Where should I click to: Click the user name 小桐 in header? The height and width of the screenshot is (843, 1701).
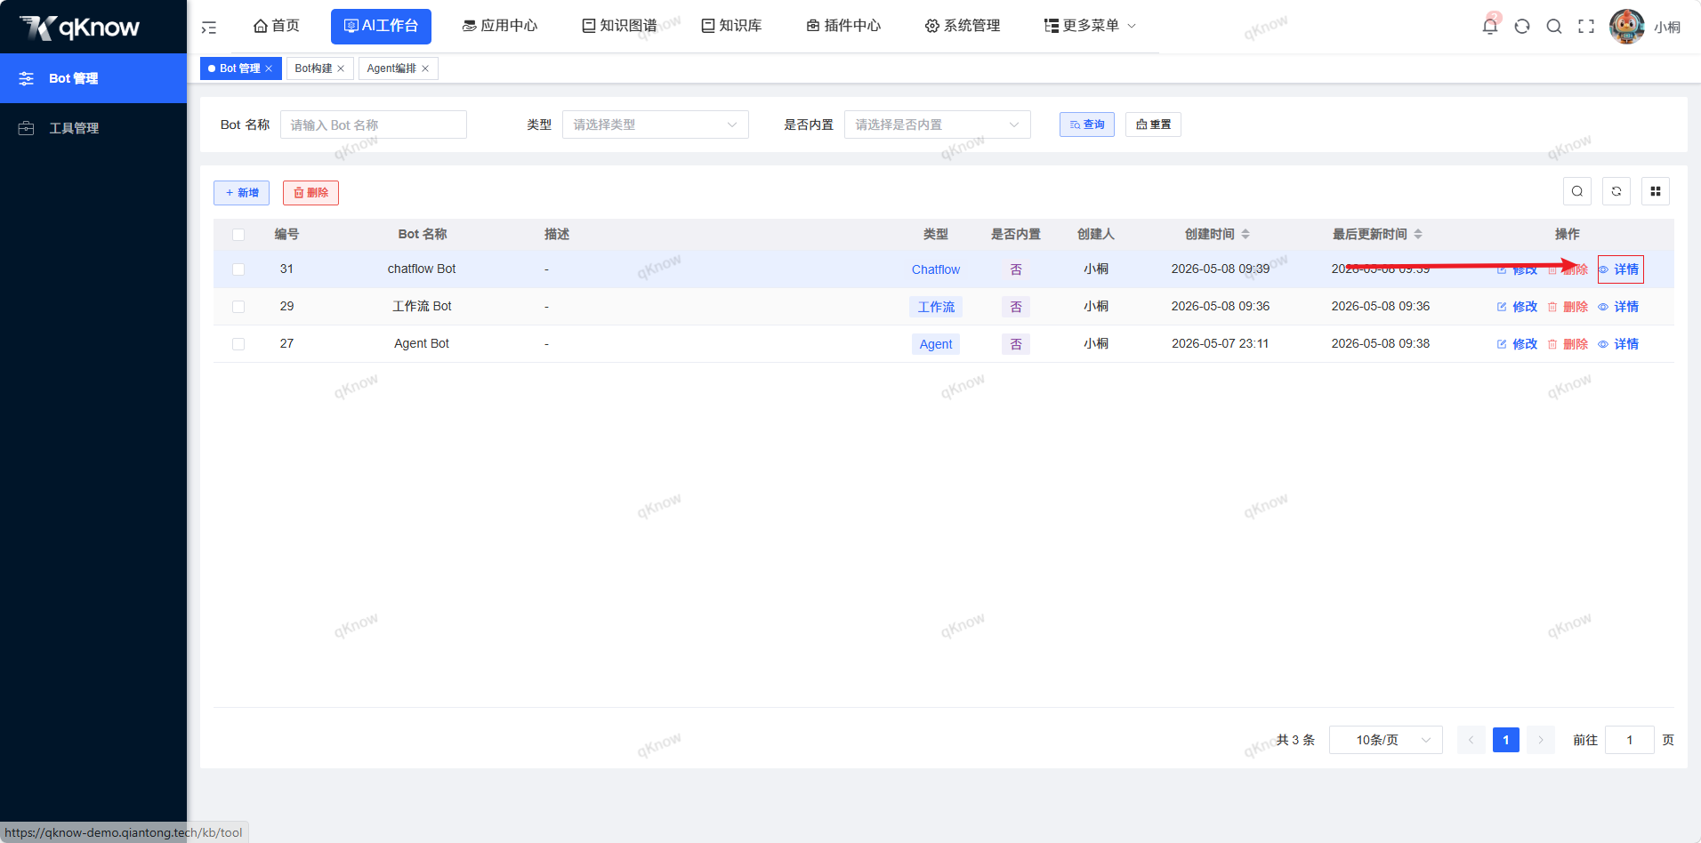[1667, 28]
